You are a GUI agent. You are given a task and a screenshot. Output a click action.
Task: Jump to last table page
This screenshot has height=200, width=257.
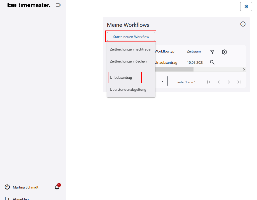(239, 82)
